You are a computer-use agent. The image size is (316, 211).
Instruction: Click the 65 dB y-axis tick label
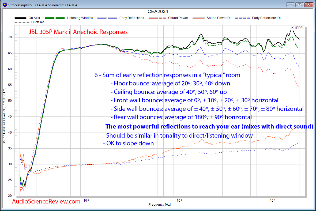click(x=10, y=53)
